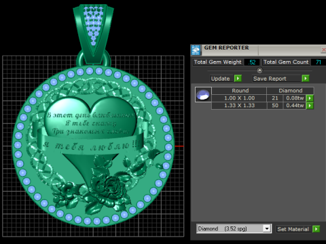Click the count cell showing 21
The width and height of the screenshot is (326, 244).
(275, 98)
